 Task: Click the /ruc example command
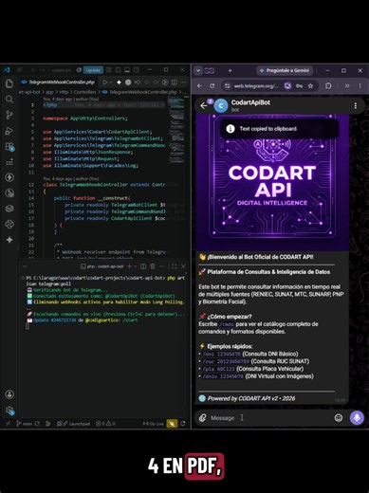[x=226, y=361]
